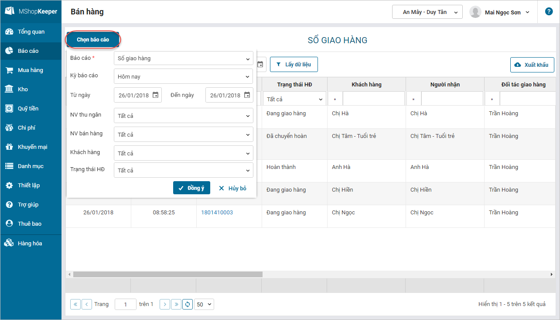Screen dimensions: 560x320
Task: Open the Thiết lập sidebar item
Action: 31,186
